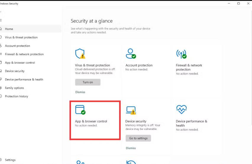Click the App & browser control window icon
The height and width of the screenshot is (164, 252).
80,110
